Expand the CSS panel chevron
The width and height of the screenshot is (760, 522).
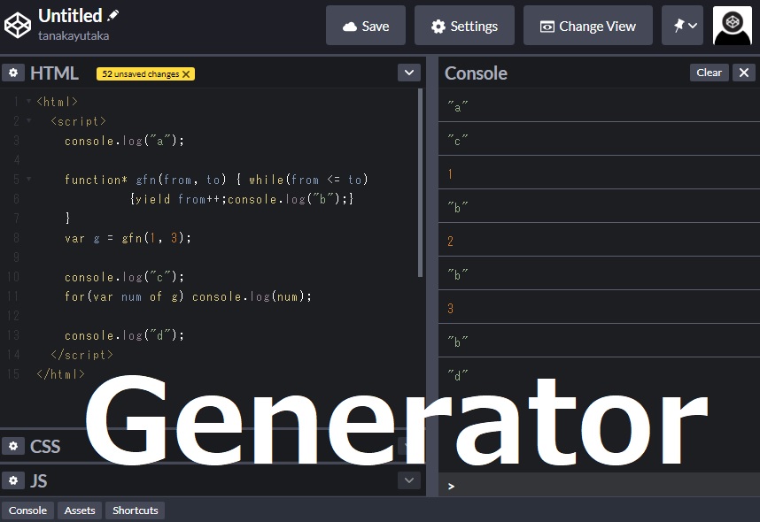pos(408,446)
